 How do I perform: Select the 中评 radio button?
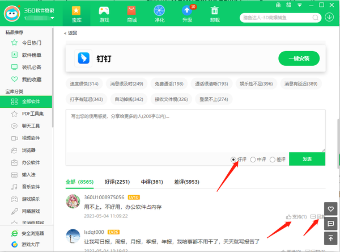(253, 159)
